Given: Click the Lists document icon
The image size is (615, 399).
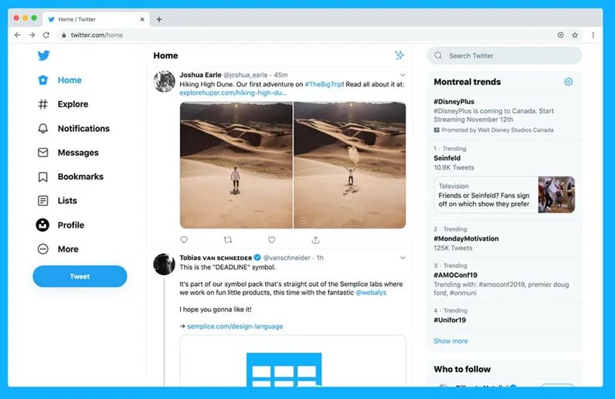Looking at the screenshot, I should click(42, 201).
